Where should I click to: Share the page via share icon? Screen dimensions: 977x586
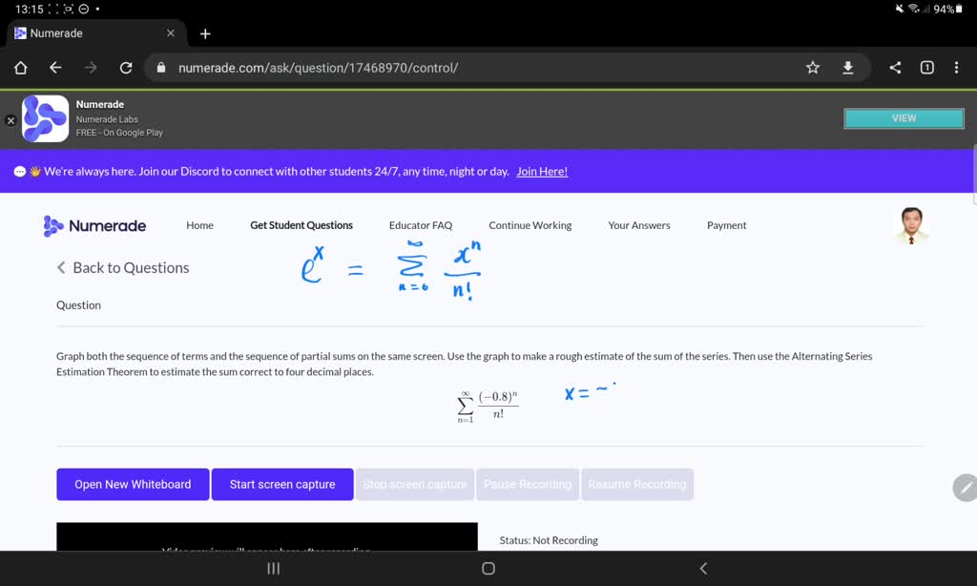coord(895,68)
